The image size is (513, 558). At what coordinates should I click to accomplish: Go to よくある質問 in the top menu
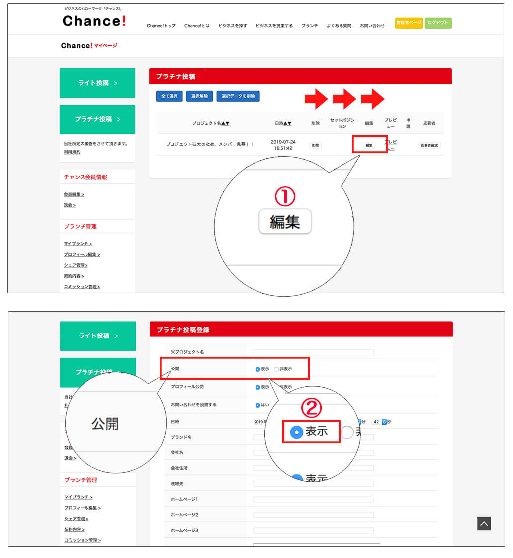click(339, 26)
